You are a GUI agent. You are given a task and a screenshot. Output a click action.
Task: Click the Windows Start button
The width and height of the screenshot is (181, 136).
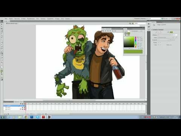(2, 117)
